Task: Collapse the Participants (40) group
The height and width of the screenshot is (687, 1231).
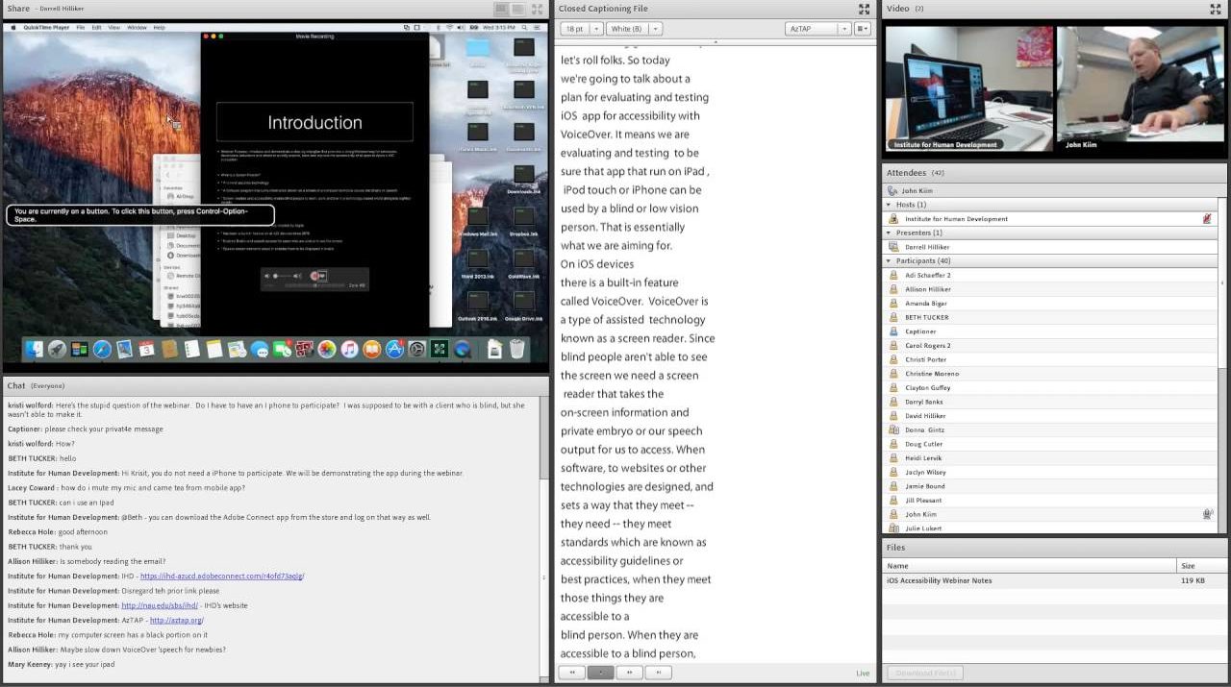Action: pyautogui.click(x=888, y=260)
